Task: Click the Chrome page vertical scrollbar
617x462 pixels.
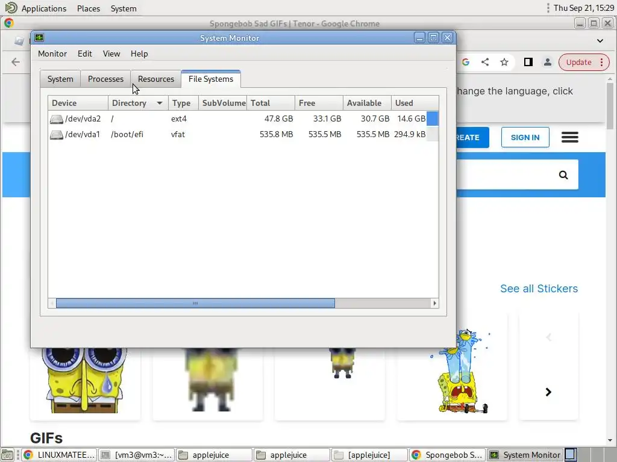Action: 610,106
